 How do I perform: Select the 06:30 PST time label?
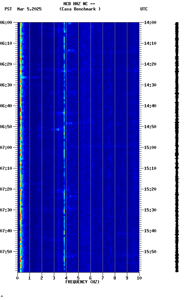6,85
